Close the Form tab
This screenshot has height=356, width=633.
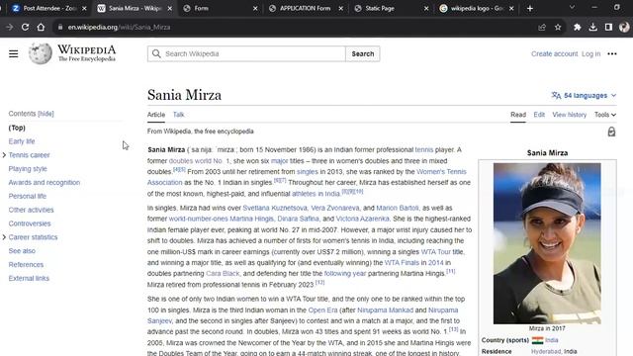tap(255, 8)
